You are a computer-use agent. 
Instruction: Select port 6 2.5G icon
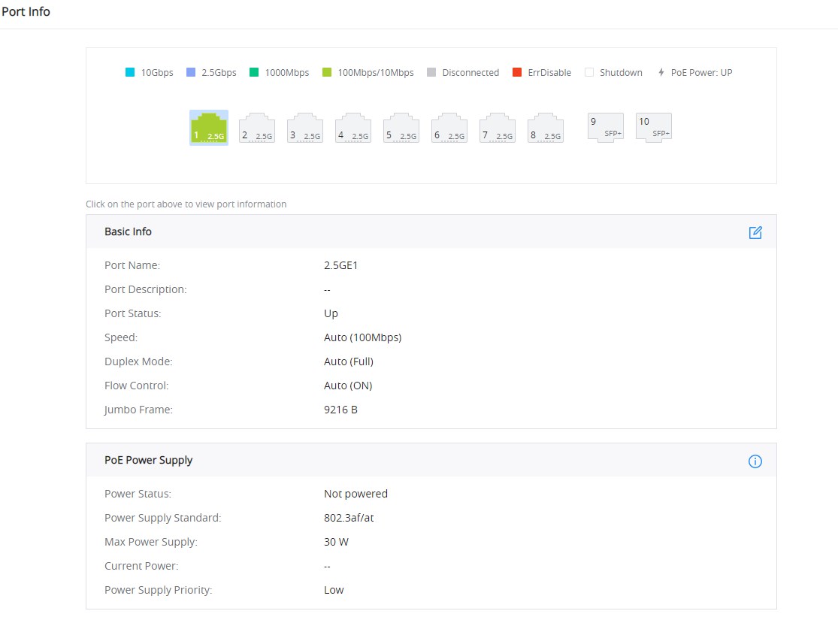point(449,128)
